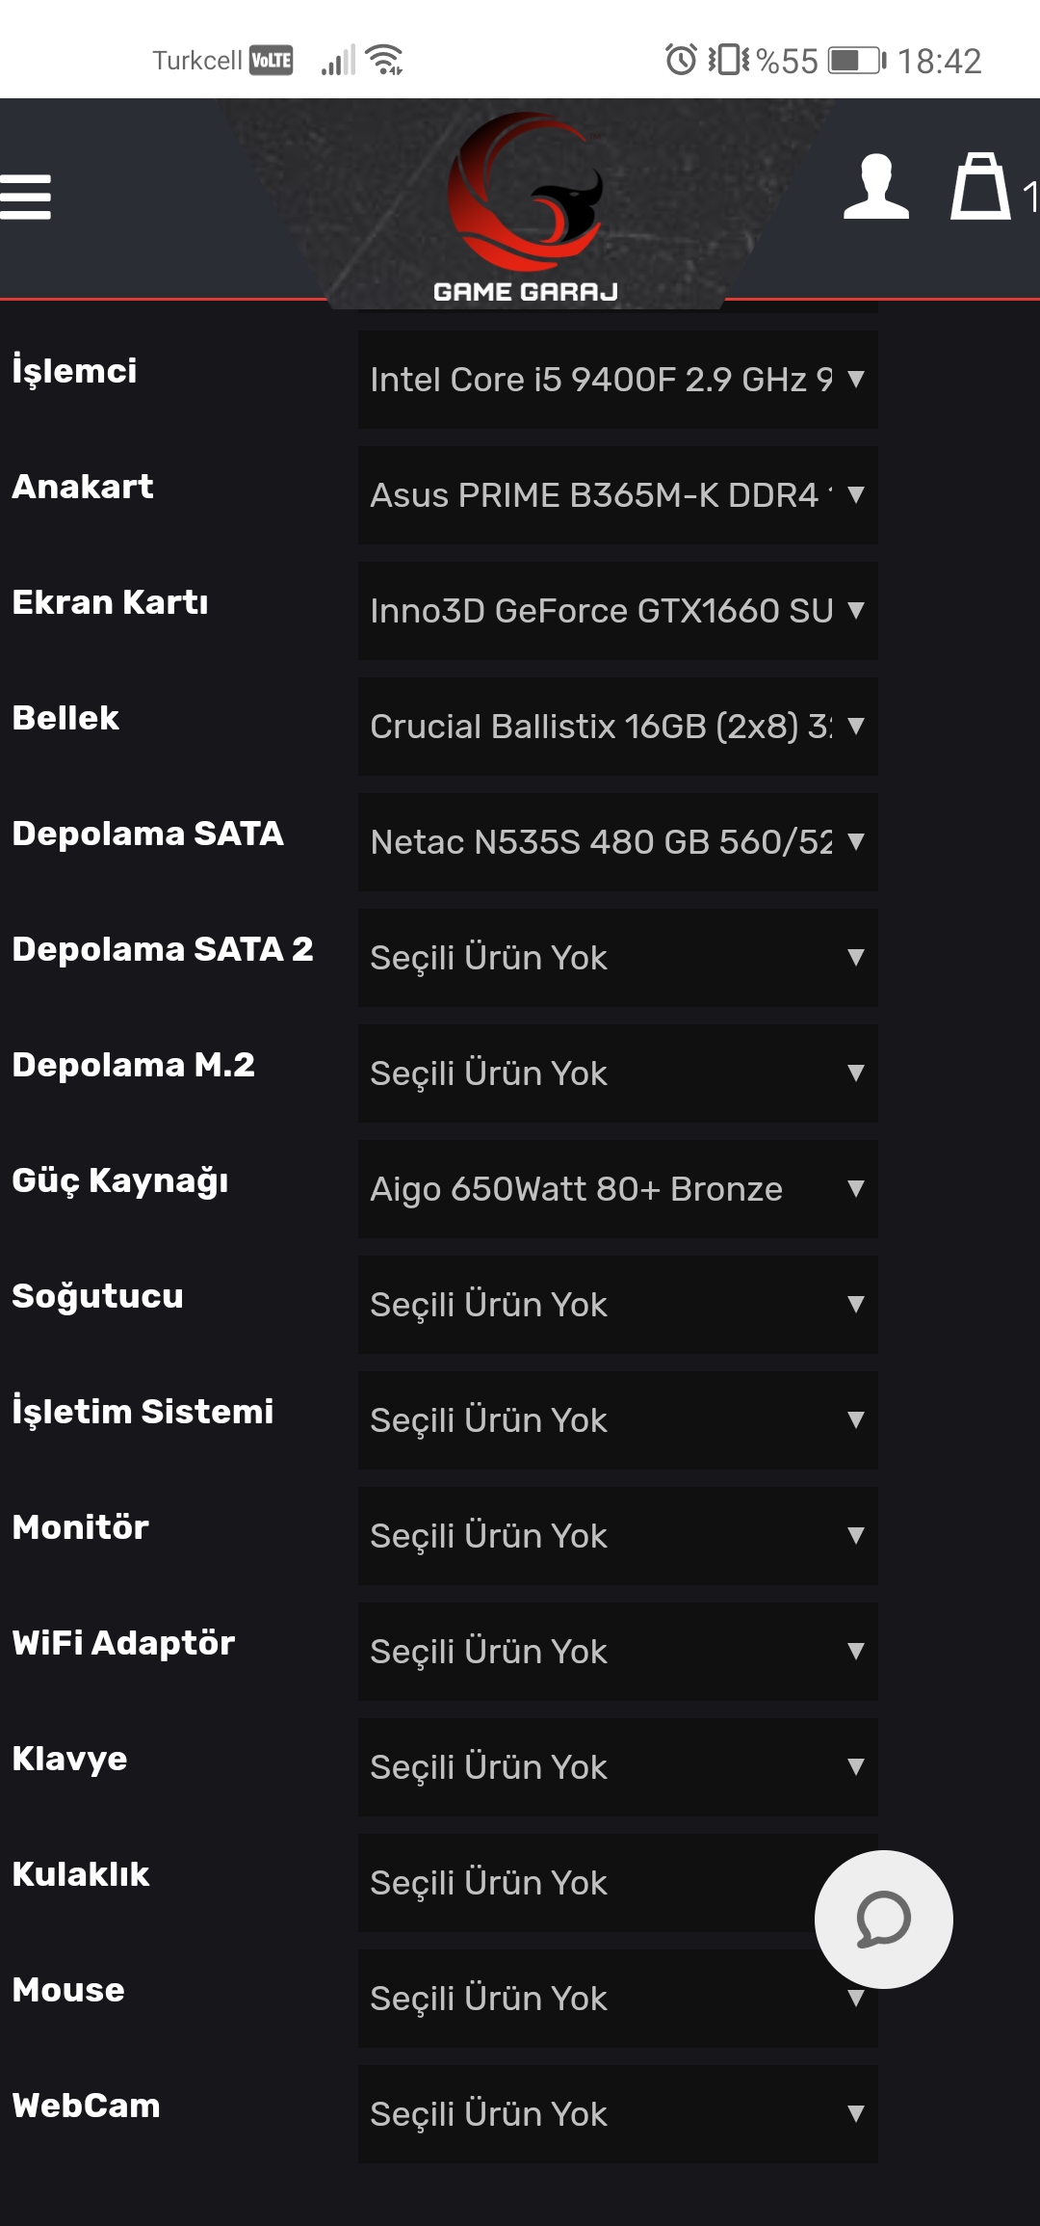The width and height of the screenshot is (1040, 2226).
Task: Select a Soğutucu cooler option
Action: pos(617,1305)
